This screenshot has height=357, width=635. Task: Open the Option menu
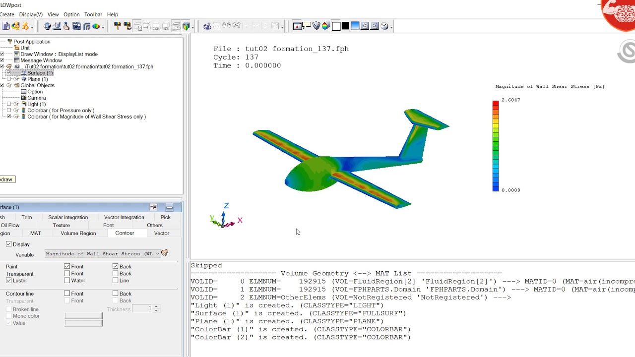tap(71, 14)
